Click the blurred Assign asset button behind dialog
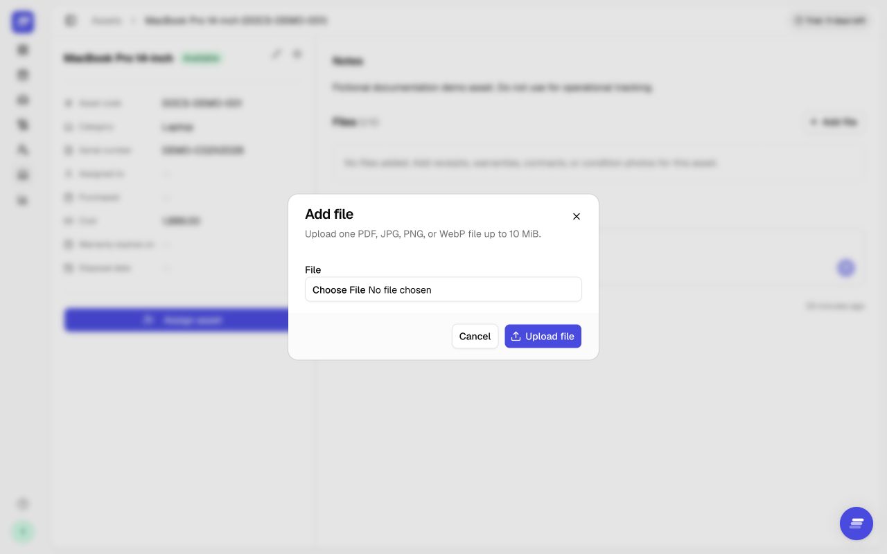887x554 pixels. [177, 320]
